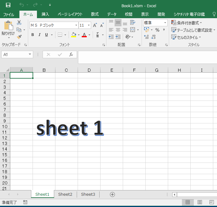Screen dimensions: 217x207
Task: Click the Percent Style icon
Action: (x=157, y=30)
